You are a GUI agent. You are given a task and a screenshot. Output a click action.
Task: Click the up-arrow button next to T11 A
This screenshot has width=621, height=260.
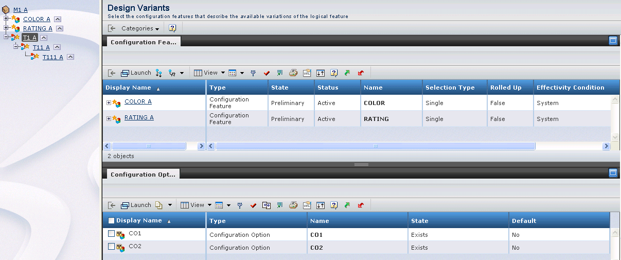point(57,47)
